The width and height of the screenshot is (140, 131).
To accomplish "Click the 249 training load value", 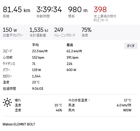I will click(59, 30).
